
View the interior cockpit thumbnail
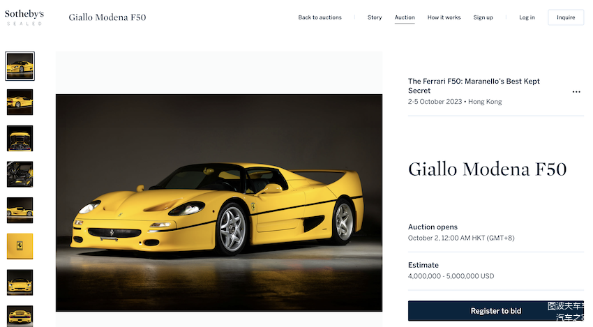point(20,174)
